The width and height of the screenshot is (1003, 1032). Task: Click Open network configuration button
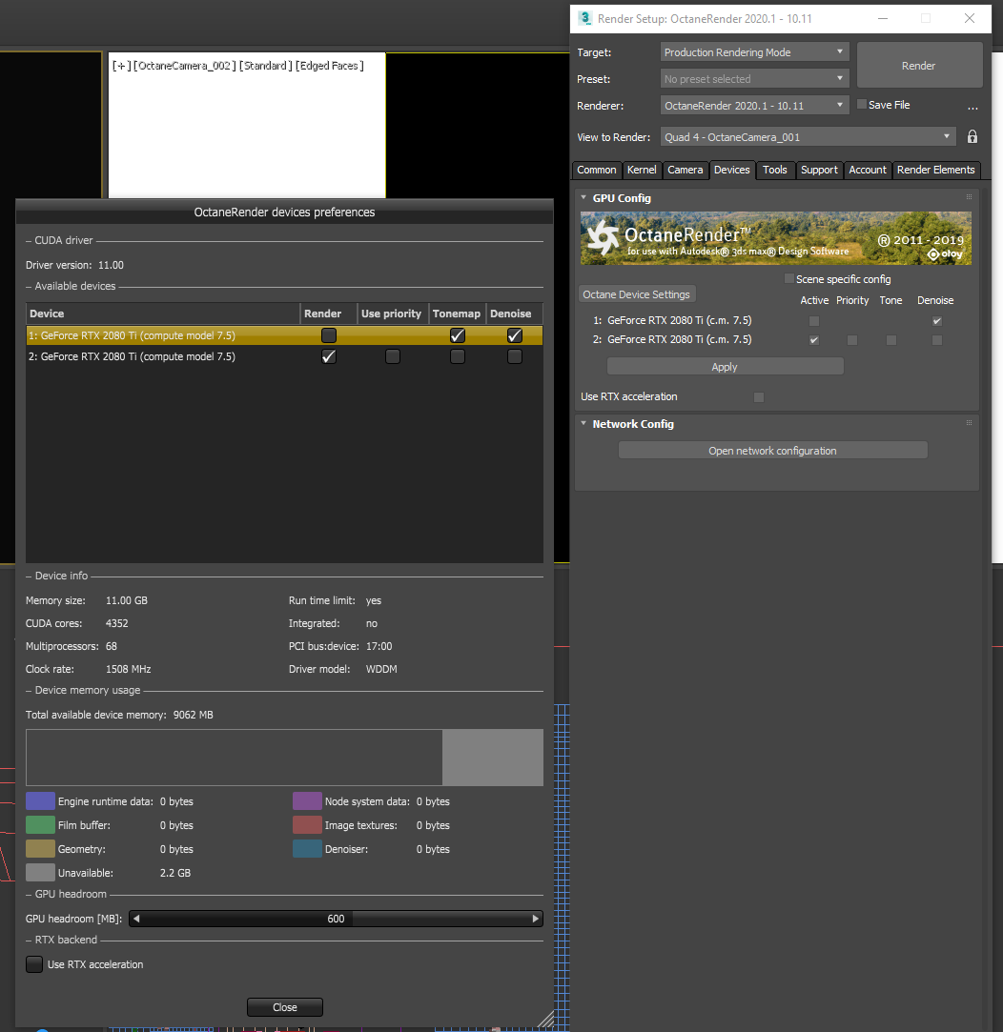point(772,450)
